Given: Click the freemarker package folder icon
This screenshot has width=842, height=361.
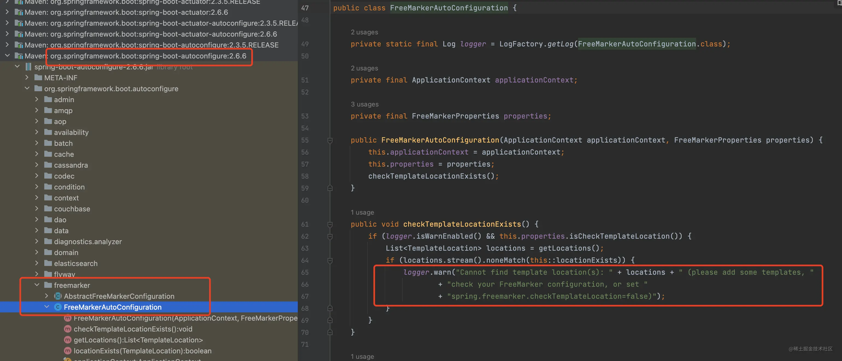Looking at the screenshot, I should [x=48, y=285].
